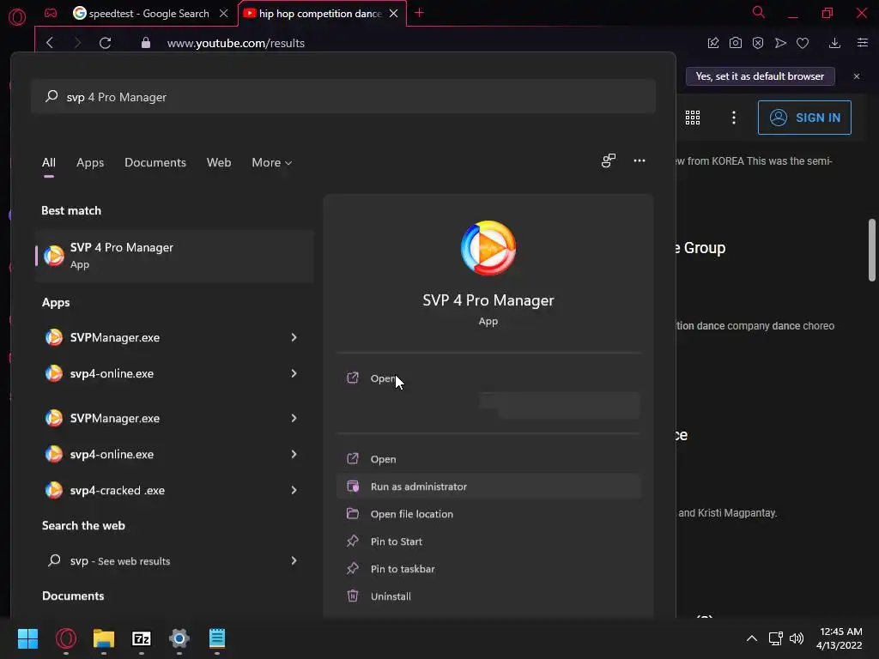The width and height of the screenshot is (879, 659).
Task: Show hidden tray icons chevron
Action: click(x=752, y=638)
